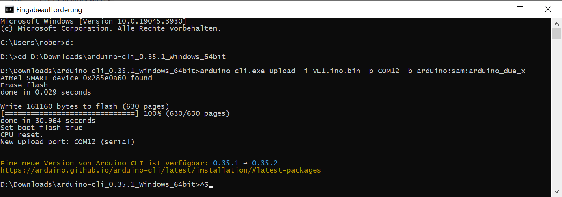Viewport: 562px width, 197px height.
Task: Click the vertical scrollbar thumb
Action: [556, 33]
